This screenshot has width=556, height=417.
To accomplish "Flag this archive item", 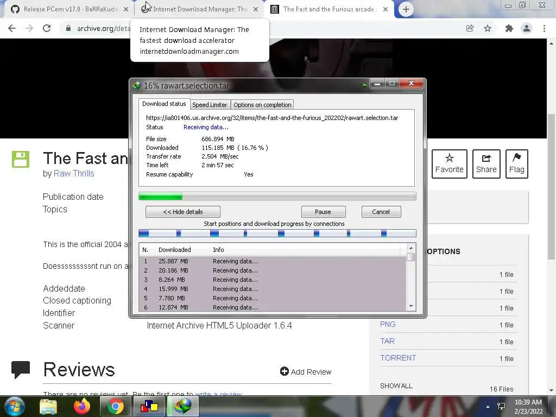I will pyautogui.click(x=517, y=164).
